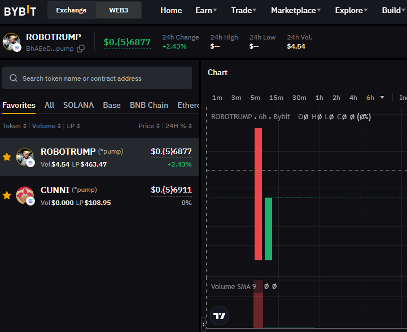Click the ROBOTRUMP avatar in the header
Image resolution: width=407 pixels, height=332 pixels.
[x=11, y=42]
